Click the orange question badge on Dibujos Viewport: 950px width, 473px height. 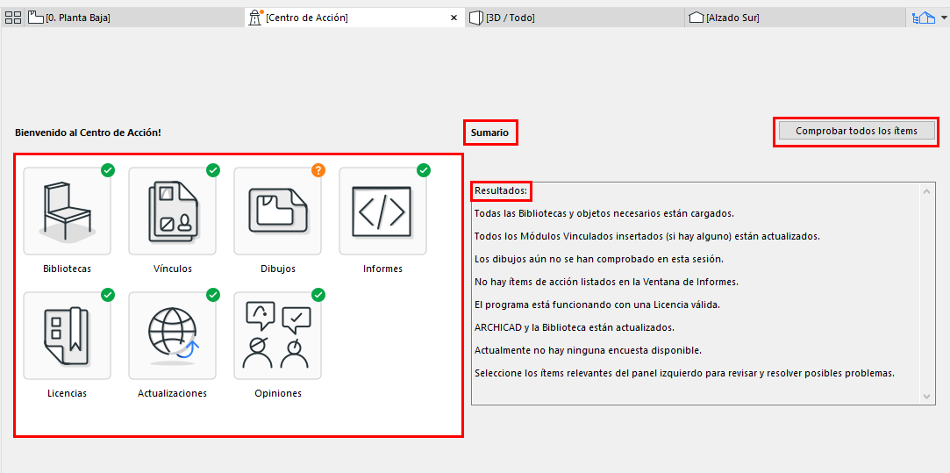point(318,170)
